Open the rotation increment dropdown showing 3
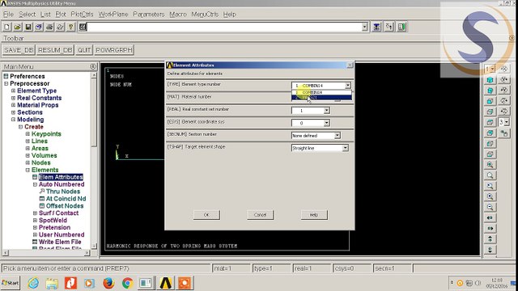Screen dimensions: 518x291 coord(507,122)
